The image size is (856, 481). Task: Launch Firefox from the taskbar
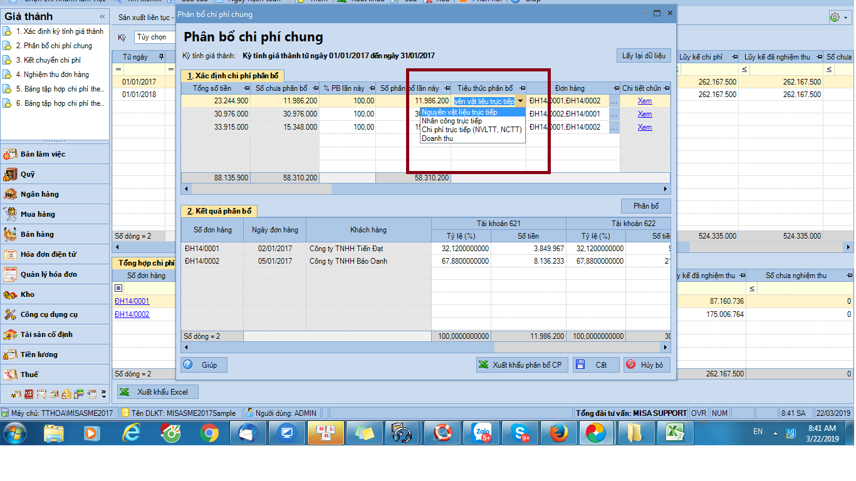(x=559, y=432)
